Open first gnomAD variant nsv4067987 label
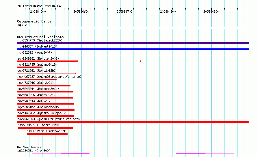Viewport: 257px width, 157px height. [x=49, y=77]
